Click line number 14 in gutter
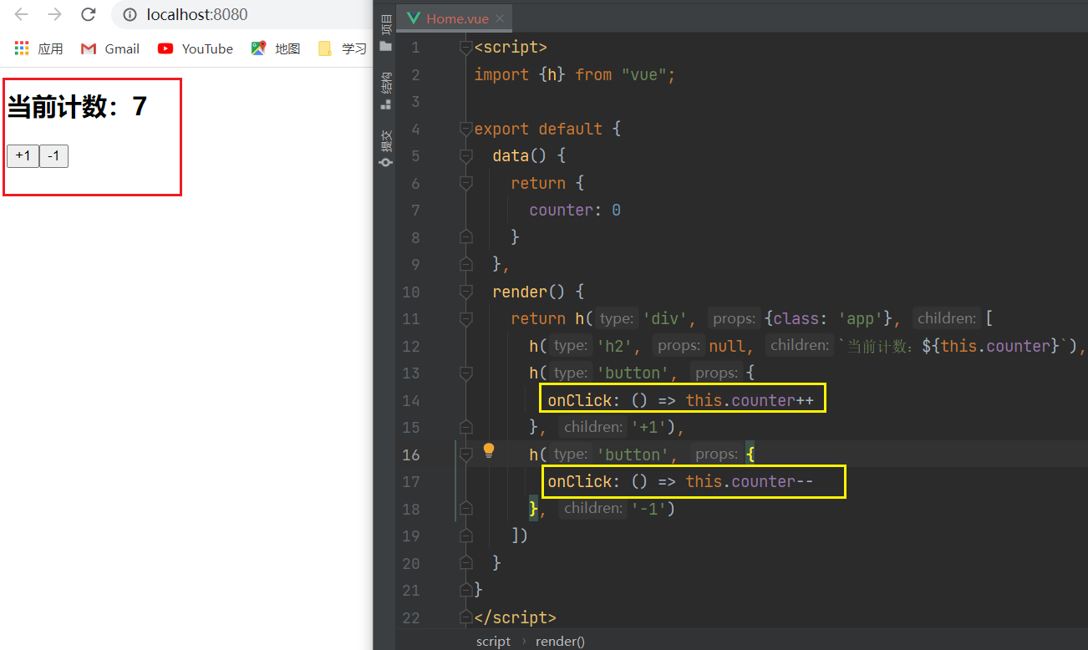The width and height of the screenshot is (1088, 650). pyautogui.click(x=410, y=400)
